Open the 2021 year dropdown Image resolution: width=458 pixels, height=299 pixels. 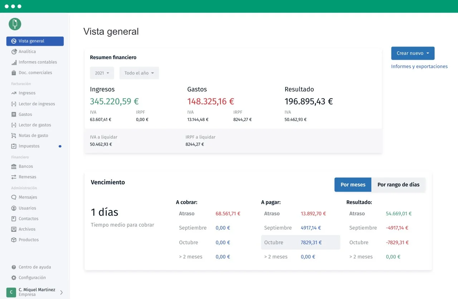(x=102, y=73)
